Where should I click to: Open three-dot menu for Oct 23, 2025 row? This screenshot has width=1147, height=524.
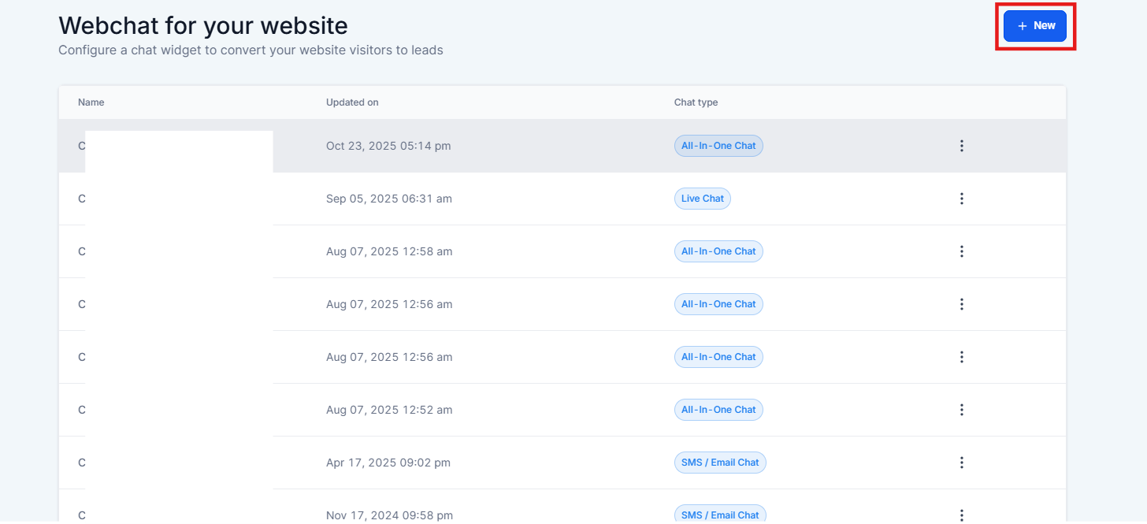961,146
